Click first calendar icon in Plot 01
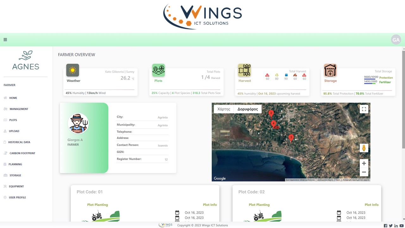The image size is (405, 228). click(x=177, y=212)
